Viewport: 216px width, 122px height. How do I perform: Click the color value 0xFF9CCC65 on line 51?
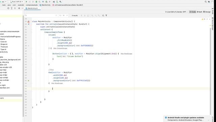click(x=82, y=81)
